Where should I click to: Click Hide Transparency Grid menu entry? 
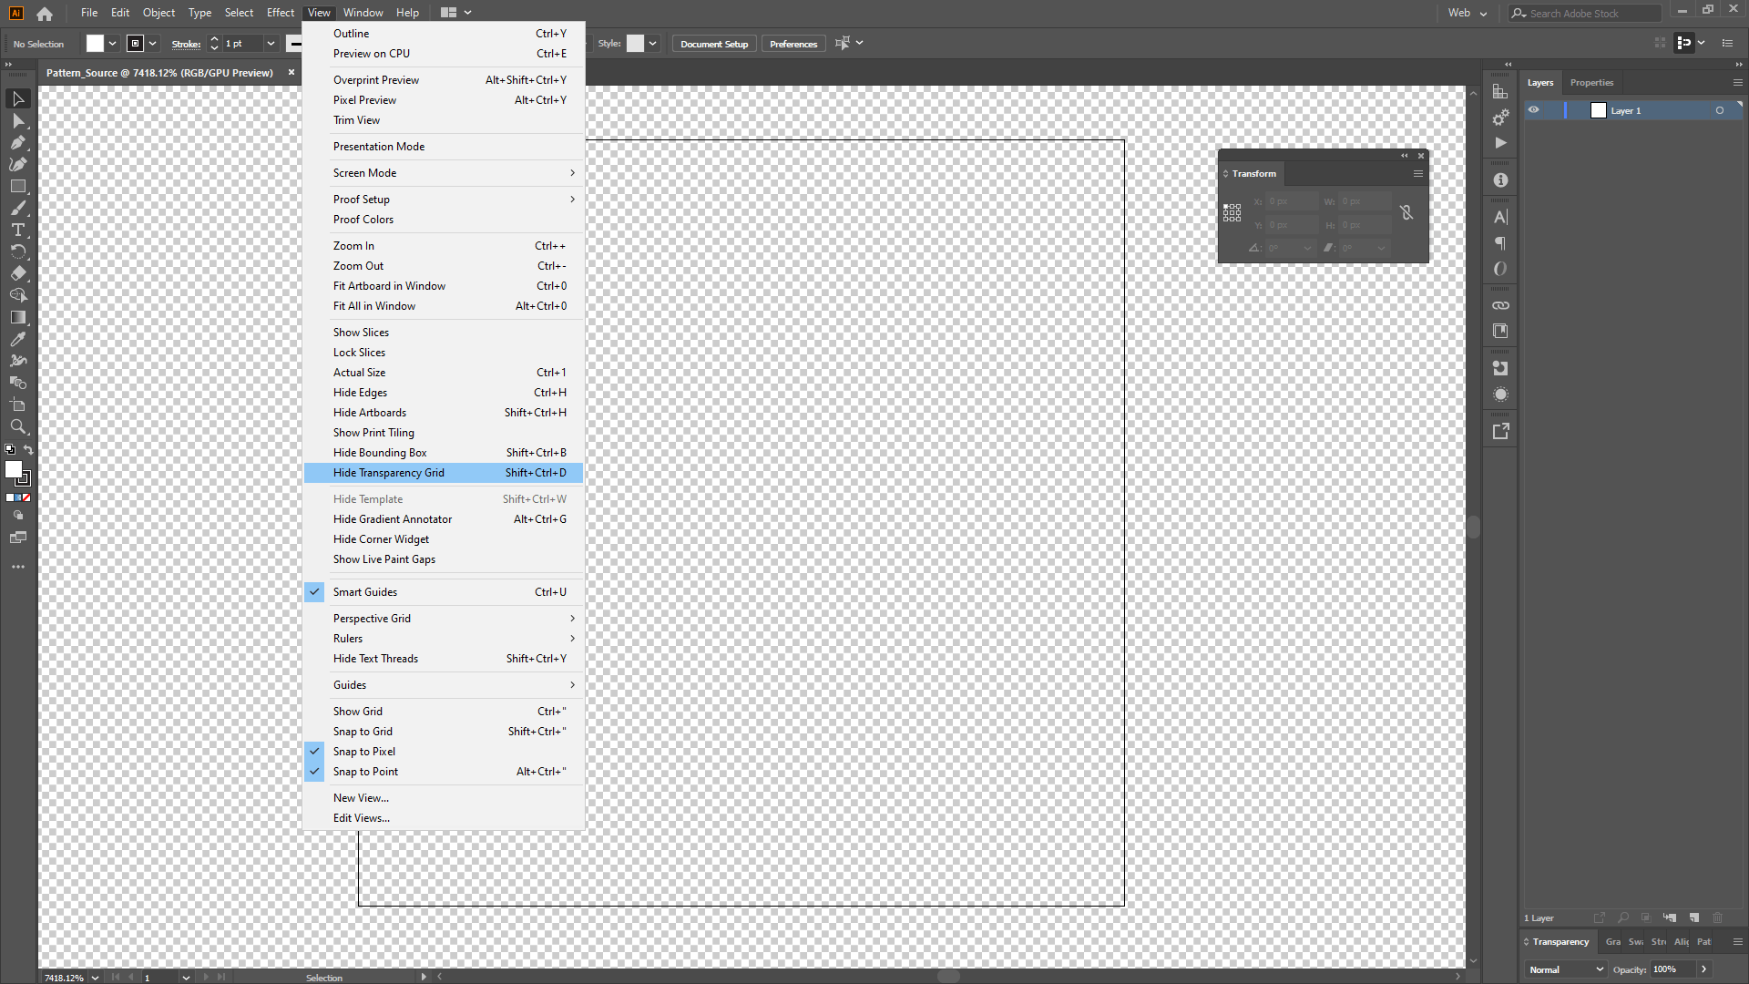click(x=389, y=473)
